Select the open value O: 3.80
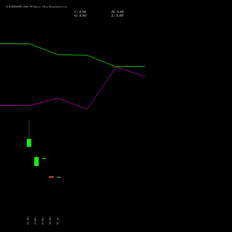The image size is (232, 232). click(x=80, y=16)
